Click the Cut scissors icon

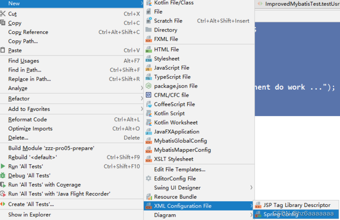pos(3,13)
